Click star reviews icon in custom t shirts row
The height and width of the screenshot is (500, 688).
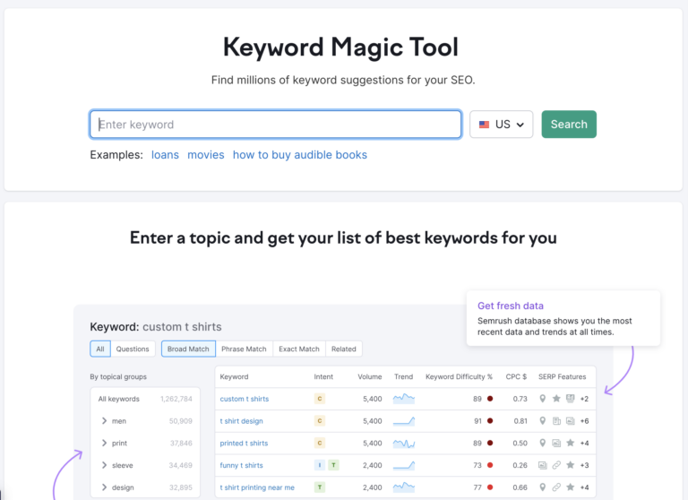556,399
